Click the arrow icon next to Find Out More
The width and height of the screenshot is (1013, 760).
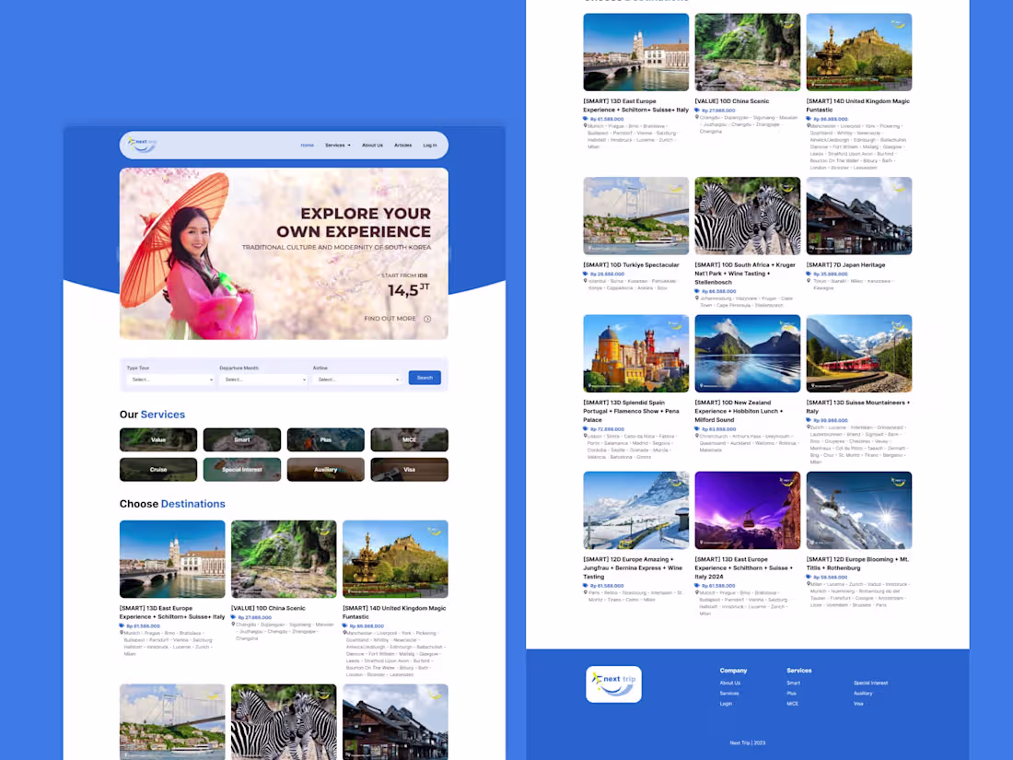[x=427, y=318]
